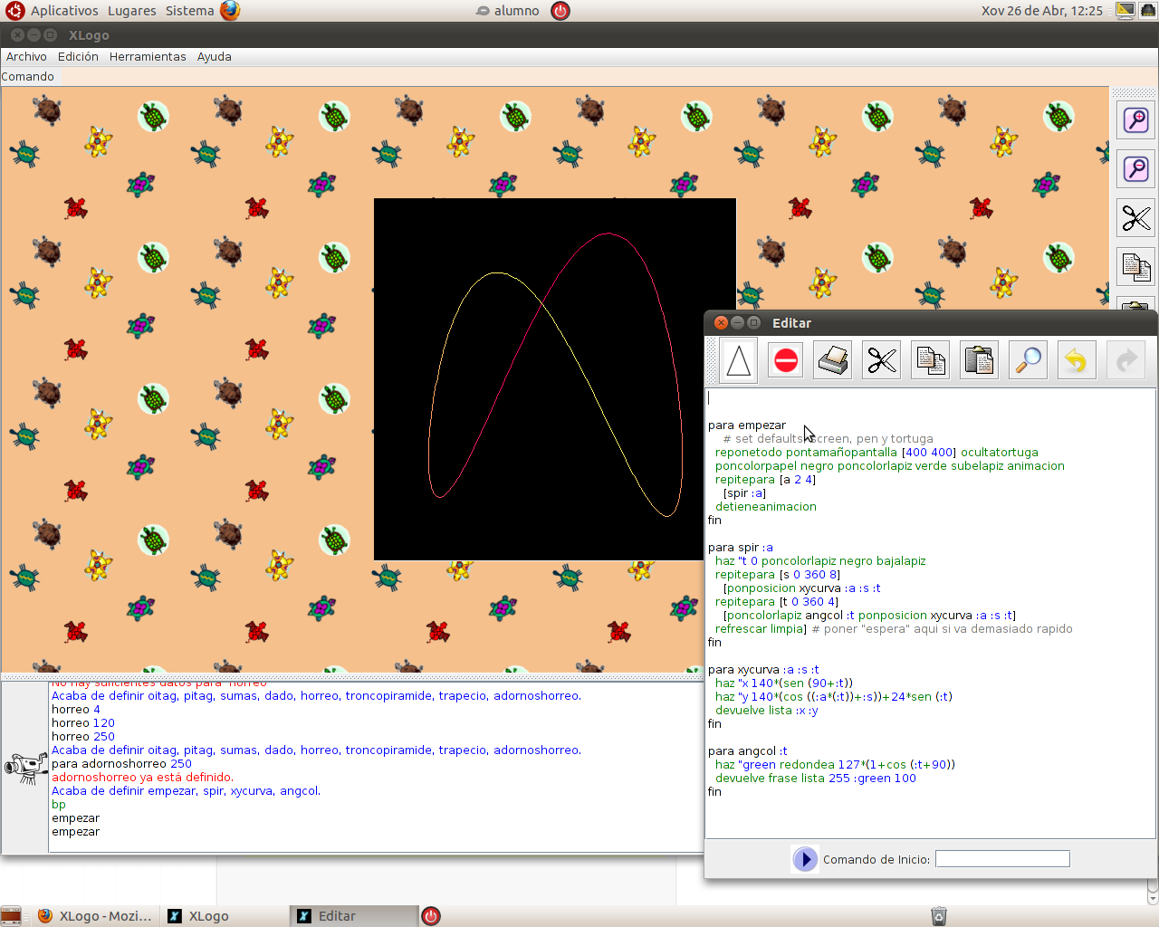This screenshot has width=1159, height=927.
Task: Click the 'para spir :a' procedure header
Action: [741, 548]
